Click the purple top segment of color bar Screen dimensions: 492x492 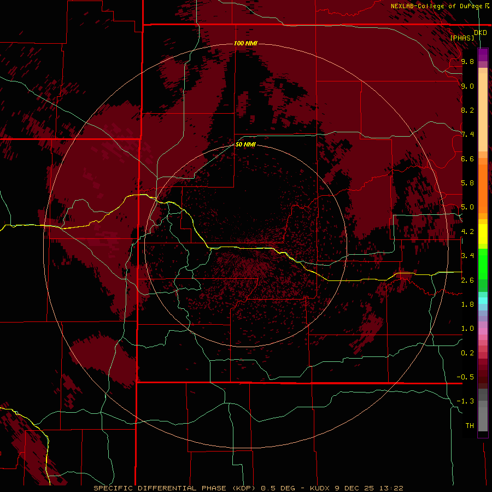(x=483, y=55)
